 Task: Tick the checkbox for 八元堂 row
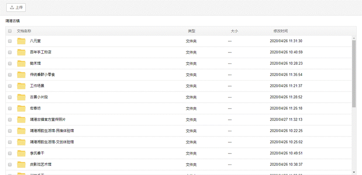tap(10, 41)
